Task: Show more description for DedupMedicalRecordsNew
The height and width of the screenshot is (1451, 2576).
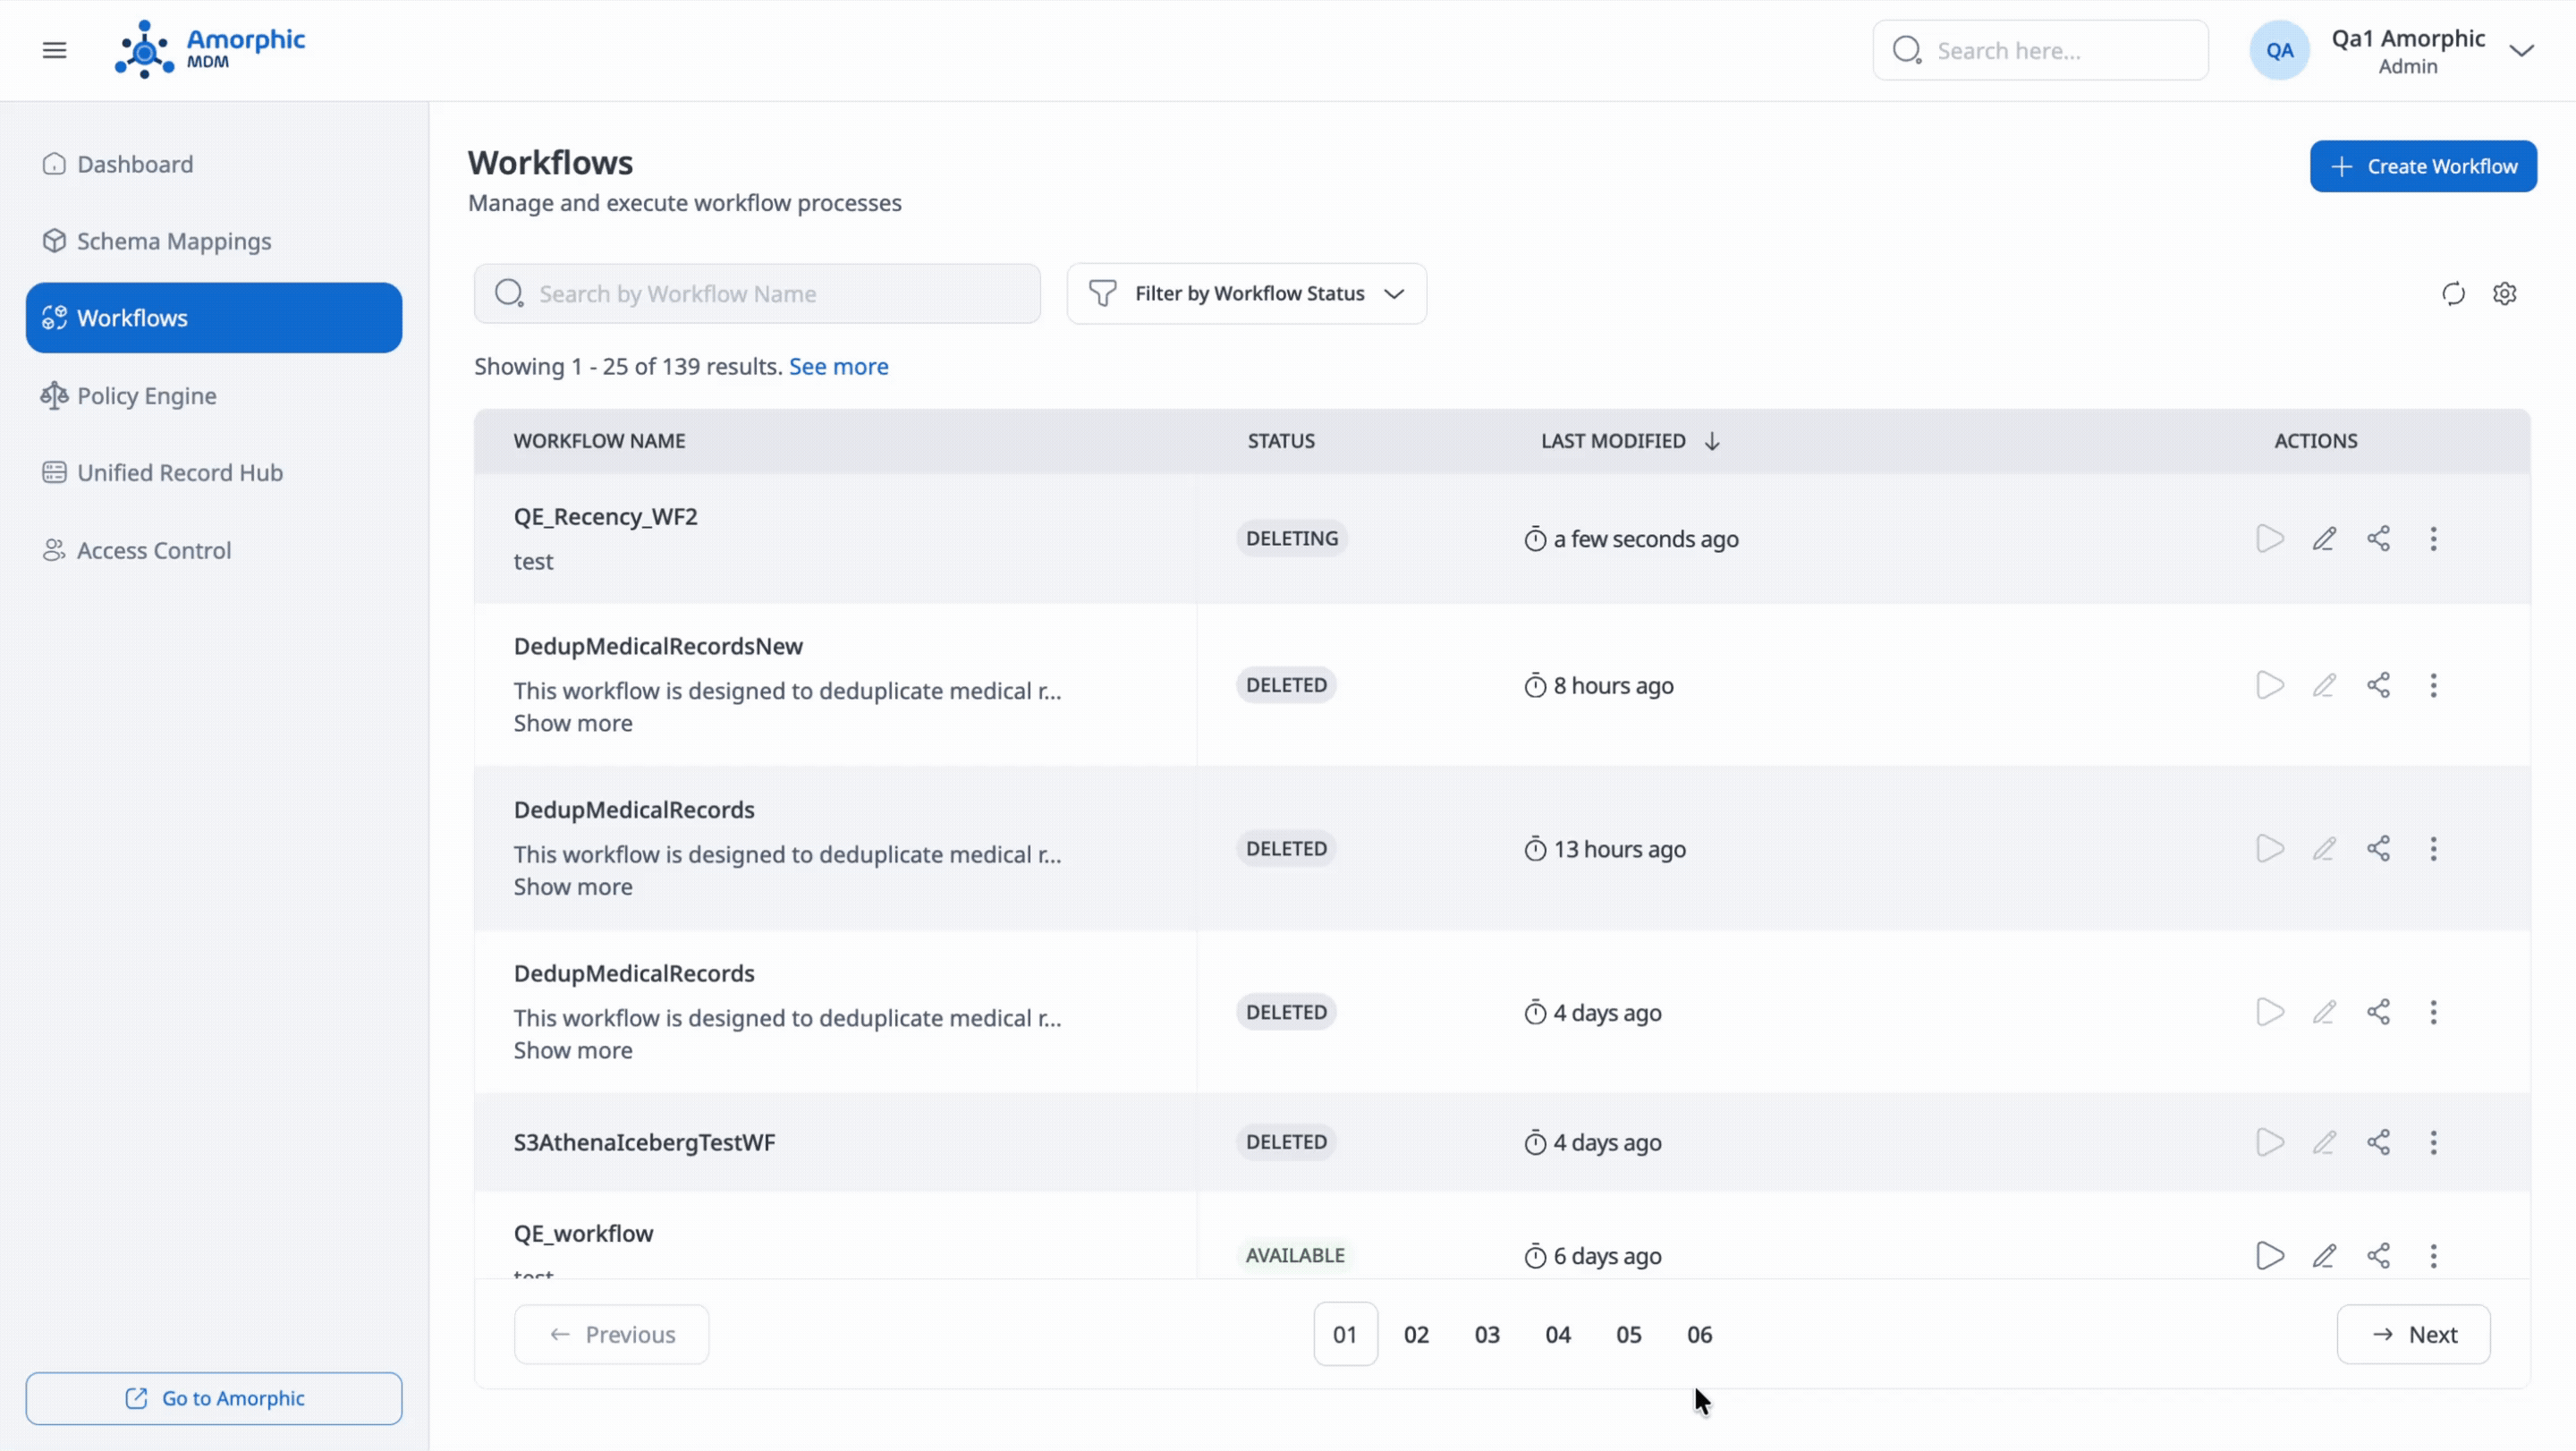Action: point(573,723)
